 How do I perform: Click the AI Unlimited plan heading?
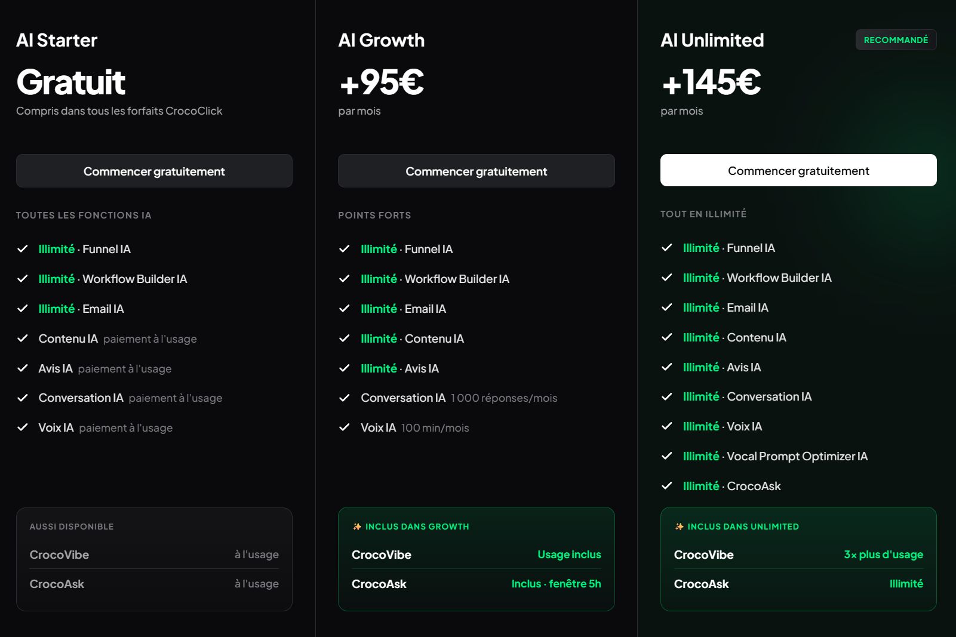tap(712, 40)
